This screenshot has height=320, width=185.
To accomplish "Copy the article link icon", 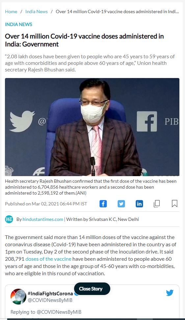I will click(x=157, y=204).
